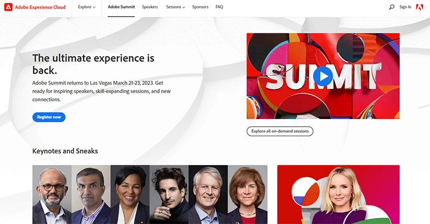Click the Sign In link
Image resolution: width=430 pixels, height=224 pixels.
pos(405,7)
